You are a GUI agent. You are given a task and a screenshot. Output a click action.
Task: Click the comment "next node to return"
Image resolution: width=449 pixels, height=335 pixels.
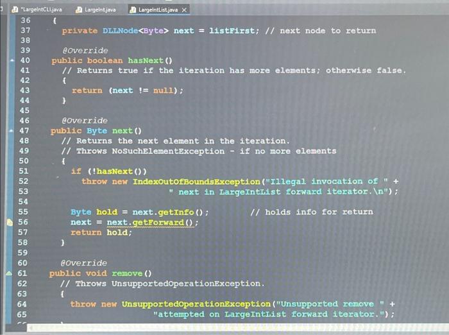(321, 31)
